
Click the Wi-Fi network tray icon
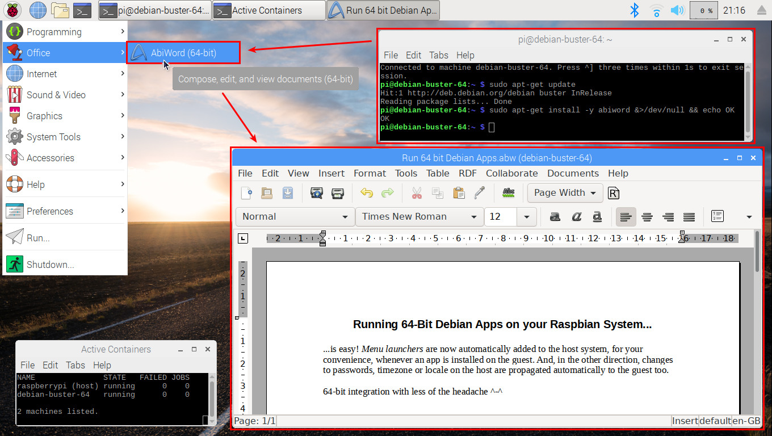(x=657, y=10)
